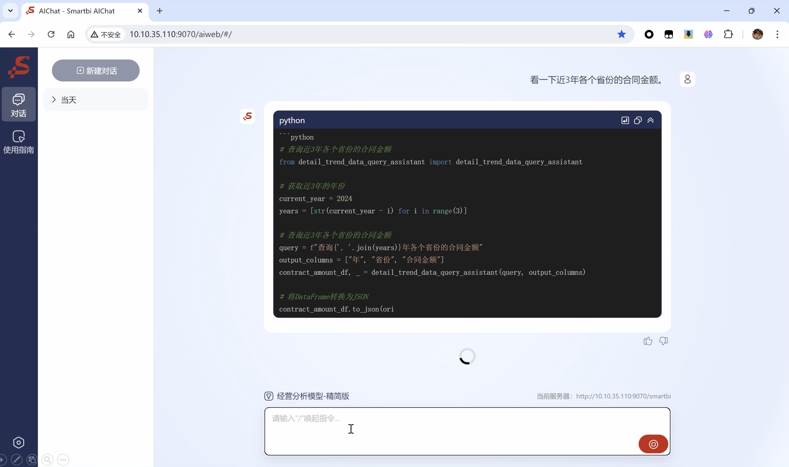Give a thumbs up to the response
This screenshot has height=467, width=789.
click(648, 341)
